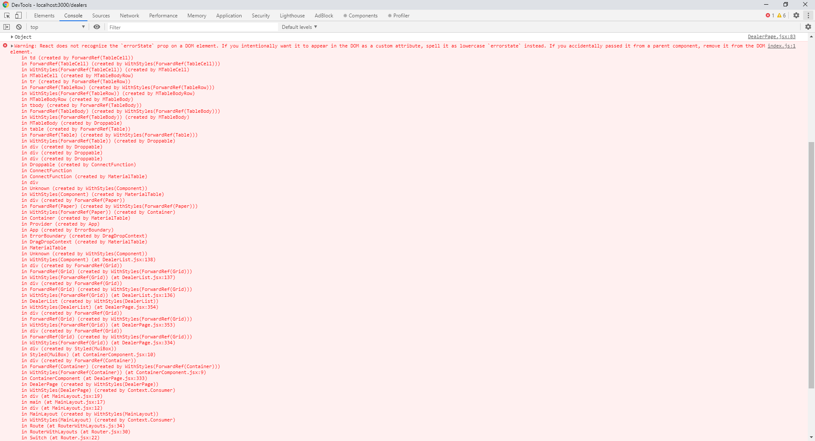Viewport: 815px width, 441px height.
Task: Click the scrollbar up arrow
Action: point(811,37)
